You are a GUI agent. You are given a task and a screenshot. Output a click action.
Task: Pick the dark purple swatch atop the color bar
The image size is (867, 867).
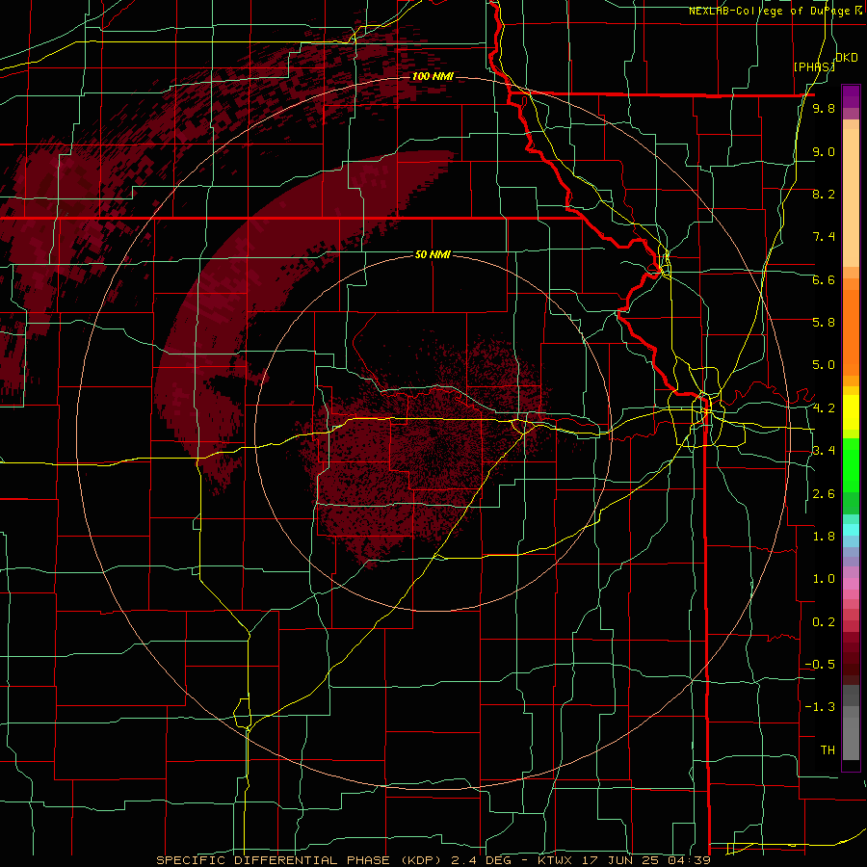pyautogui.click(x=851, y=96)
